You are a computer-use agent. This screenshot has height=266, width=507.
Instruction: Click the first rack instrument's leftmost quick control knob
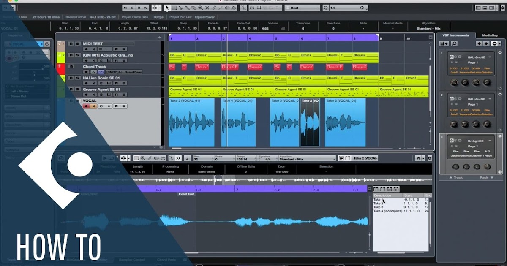[455, 83]
